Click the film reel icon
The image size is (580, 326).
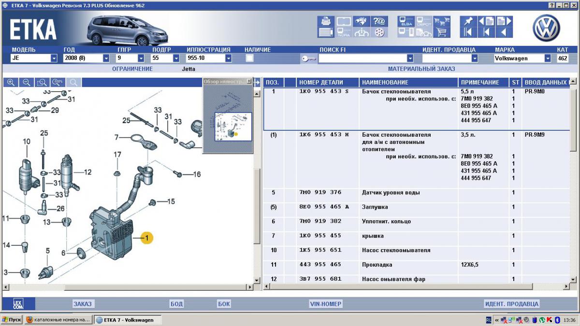(x=379, y=32)
